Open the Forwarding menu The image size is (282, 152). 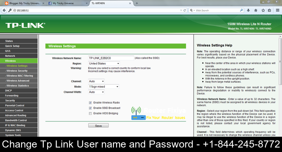click(19, 95)
